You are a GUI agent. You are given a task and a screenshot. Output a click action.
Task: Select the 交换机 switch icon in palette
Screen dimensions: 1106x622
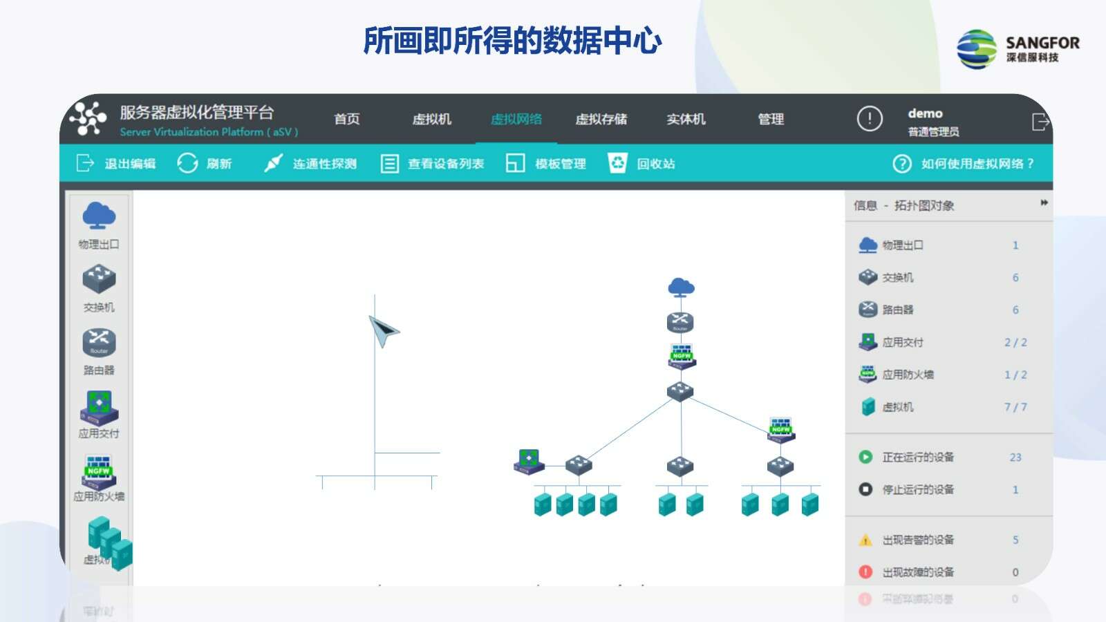[99, 279]
